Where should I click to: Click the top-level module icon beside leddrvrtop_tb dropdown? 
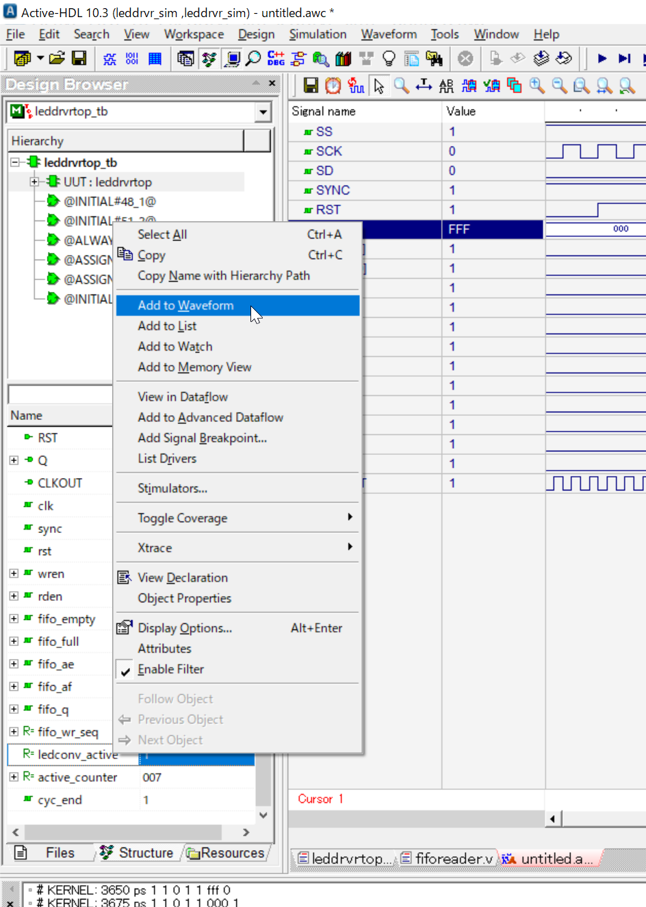21,111
